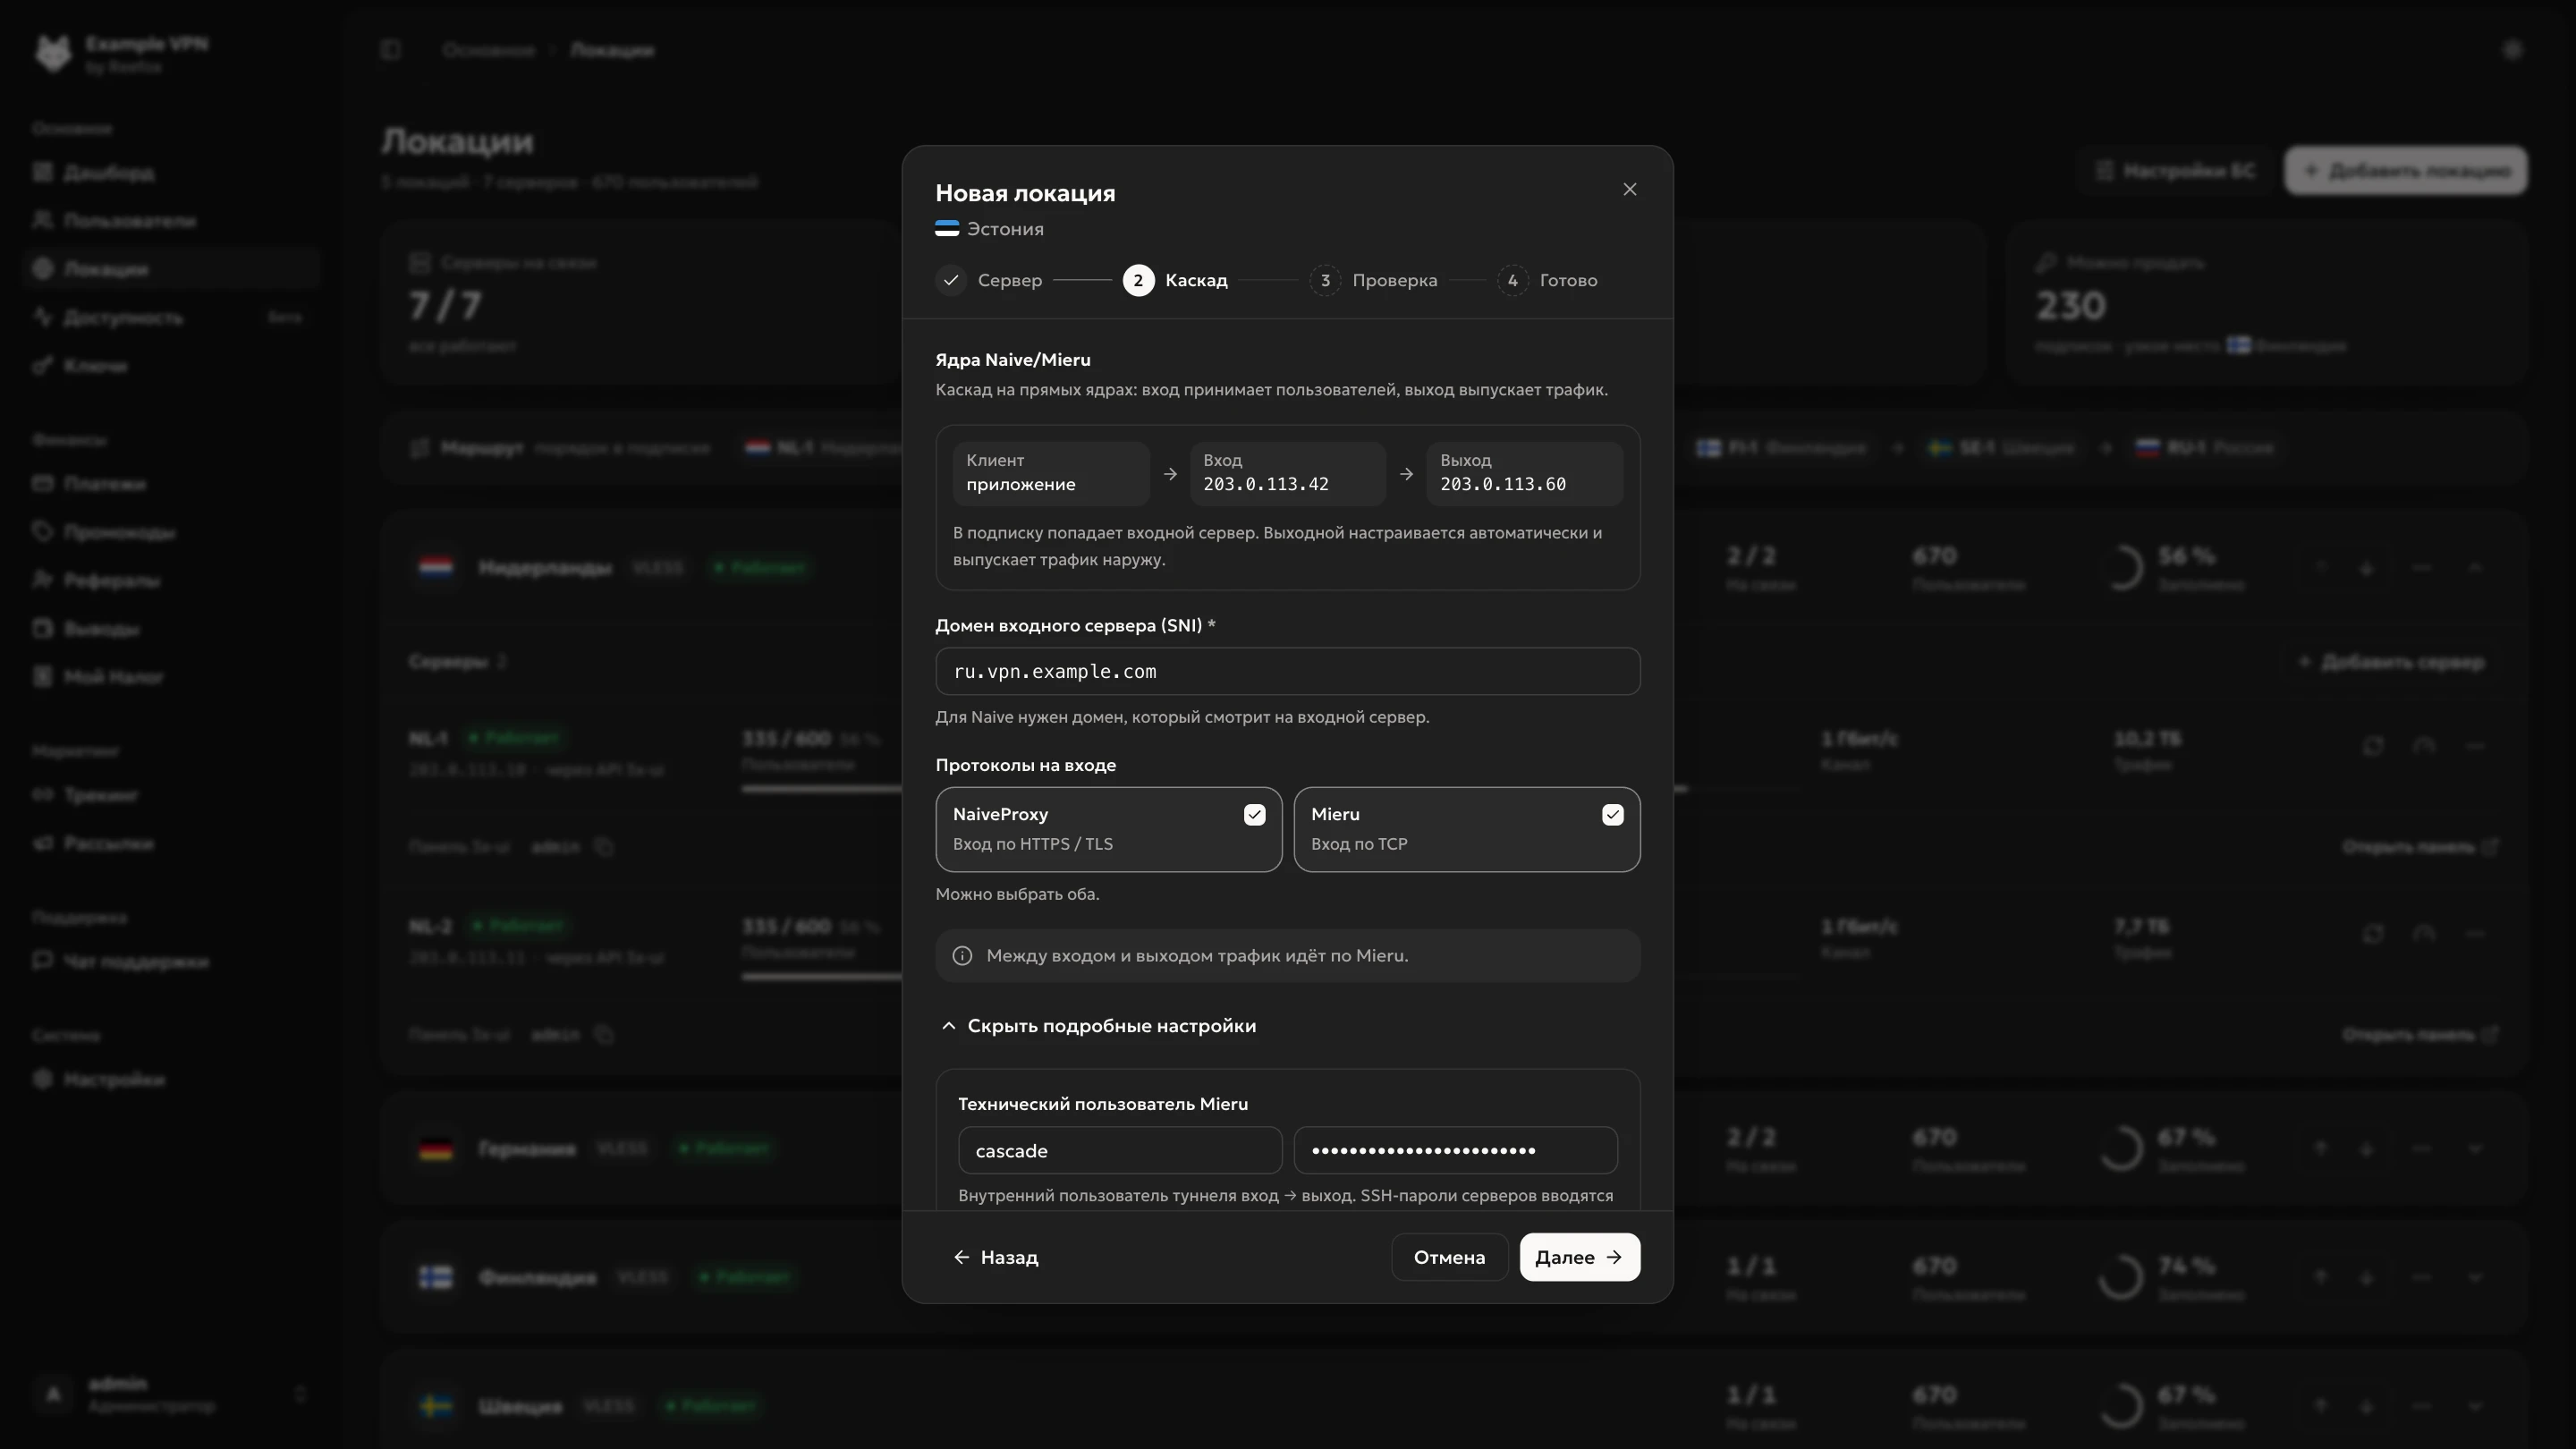This screenshot has width=2576, height=1449.
Task: Expand the Нидерланды location row chevron
Action: click(x=2475, y=568)
